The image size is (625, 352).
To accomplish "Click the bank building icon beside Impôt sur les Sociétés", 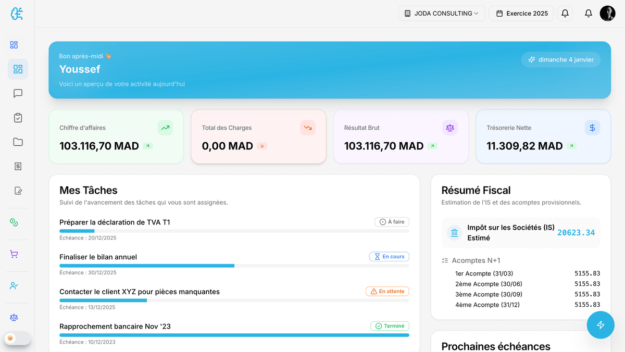I will tap(455, 233).
